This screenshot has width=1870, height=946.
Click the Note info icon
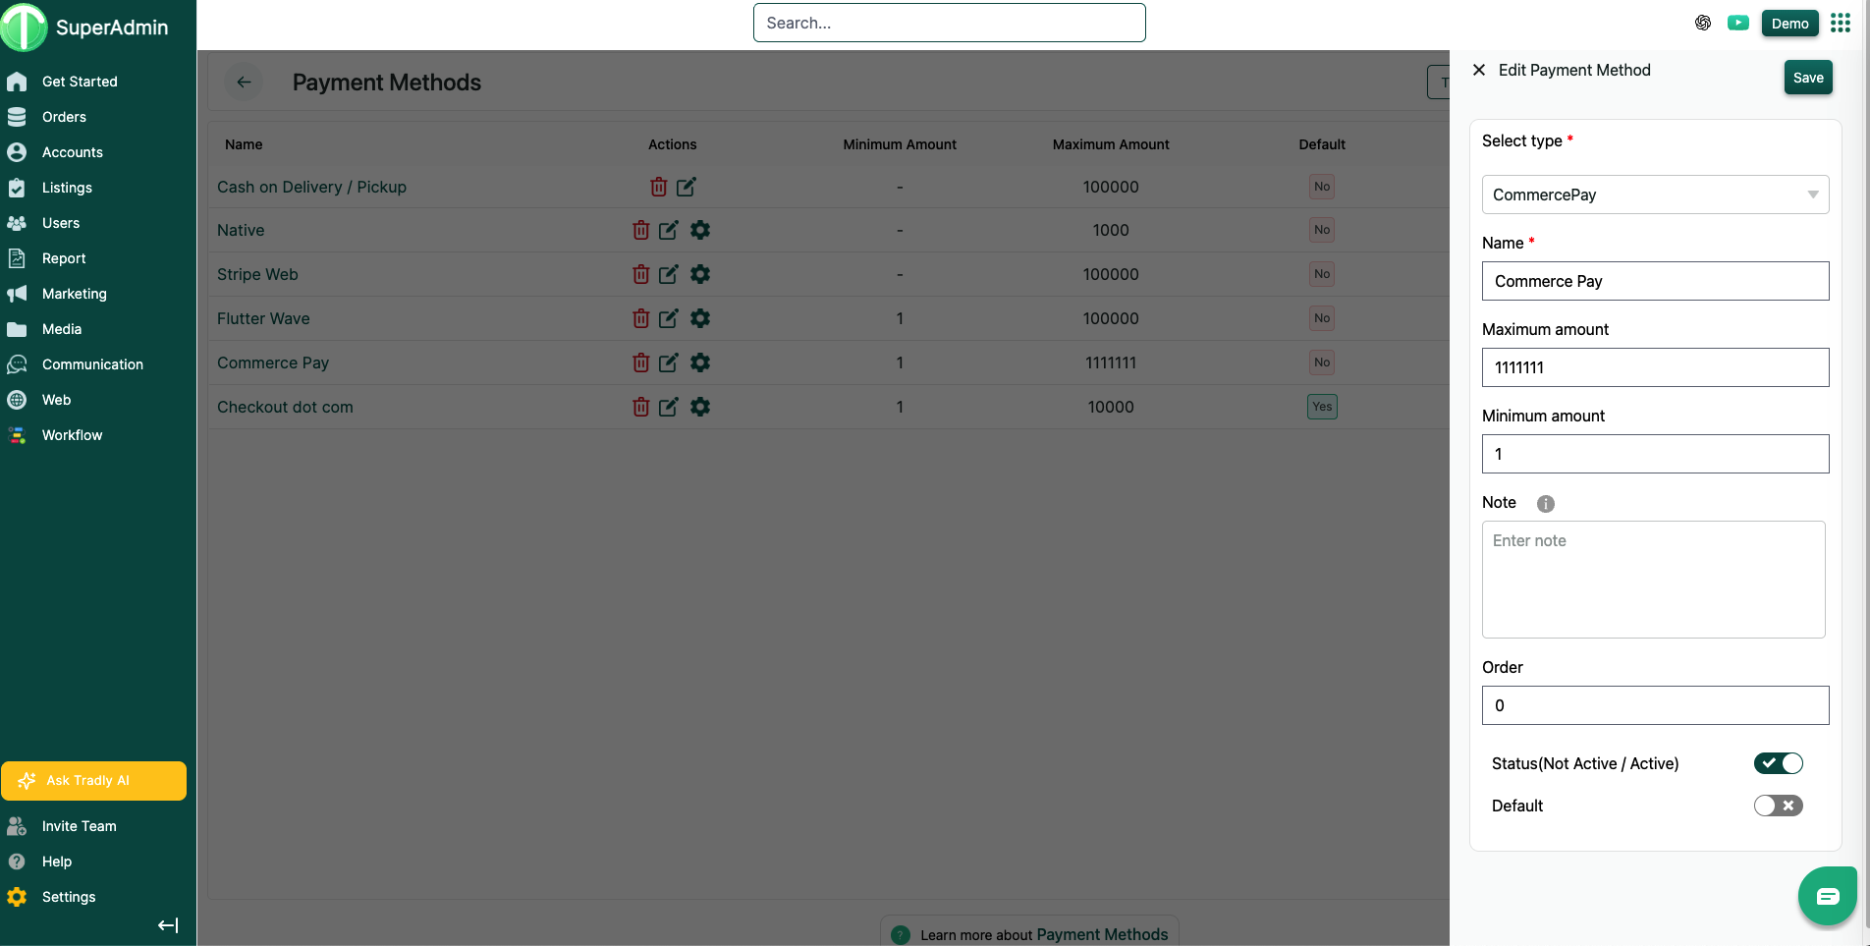pyautogui.click(x=1545, y=504)
